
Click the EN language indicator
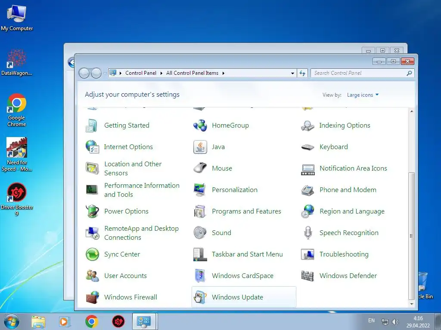click(x=372, y=321)
